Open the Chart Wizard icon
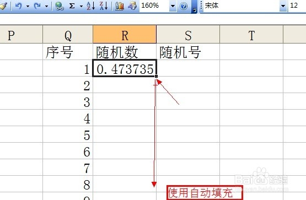306x200 pixels. (x=120, y=6)
